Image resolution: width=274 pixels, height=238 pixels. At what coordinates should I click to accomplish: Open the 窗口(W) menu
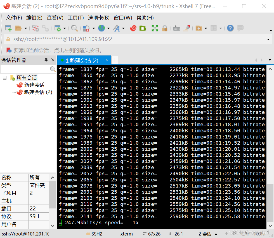coord(123,18)
